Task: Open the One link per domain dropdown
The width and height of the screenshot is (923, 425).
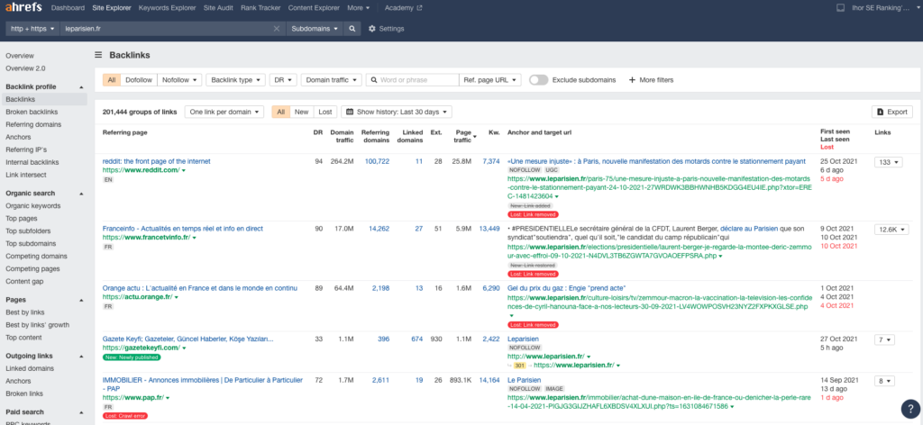Action: [x=224, y=112]
